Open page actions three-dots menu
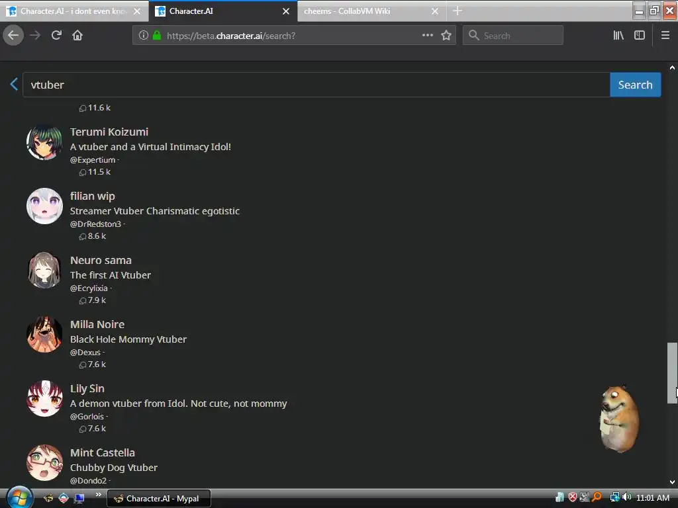This screenshot has height=508, width=678. click(x=427, y=35)
